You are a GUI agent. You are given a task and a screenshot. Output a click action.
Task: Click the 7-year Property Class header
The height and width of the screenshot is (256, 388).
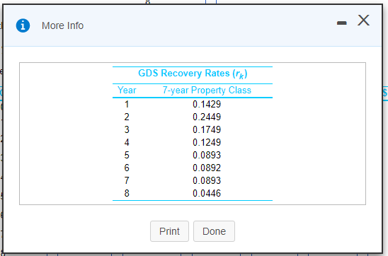pos(207,91)
